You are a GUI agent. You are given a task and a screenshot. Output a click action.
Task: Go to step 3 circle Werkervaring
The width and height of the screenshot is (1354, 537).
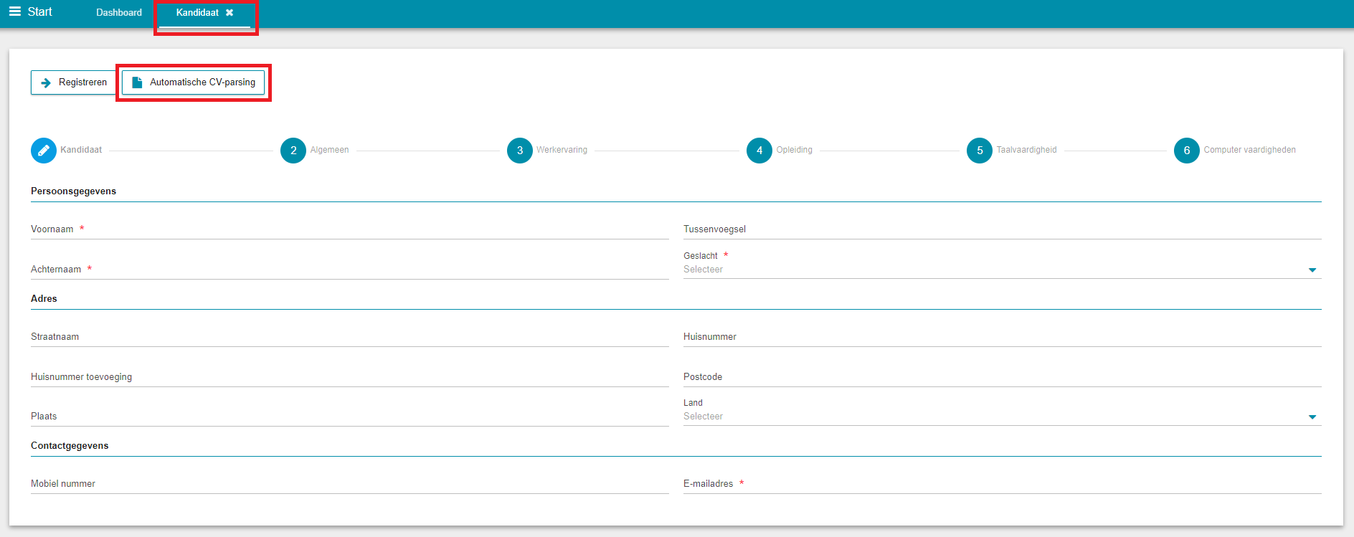[520, 151]
